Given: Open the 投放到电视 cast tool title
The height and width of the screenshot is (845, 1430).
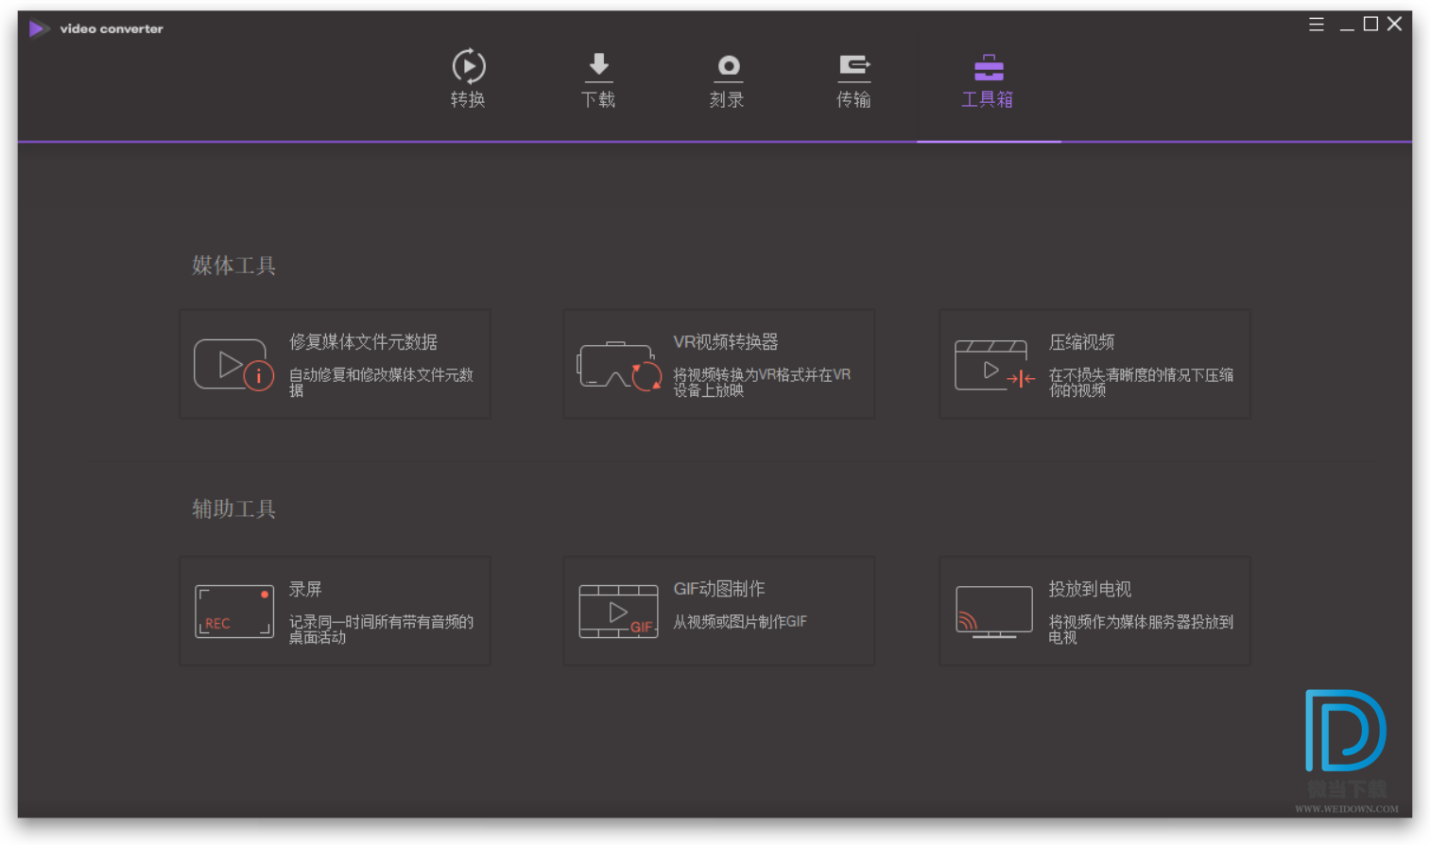Looking at the screenshot, I should click(x=1090, y=589).
